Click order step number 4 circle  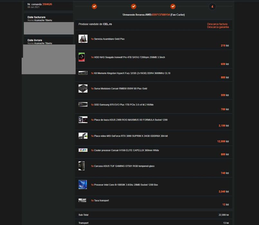212,7
